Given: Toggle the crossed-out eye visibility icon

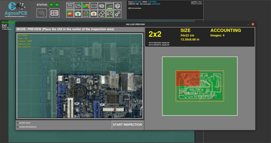Looking at the screenshot, I should pyautogui.click(x=101, y=6).
